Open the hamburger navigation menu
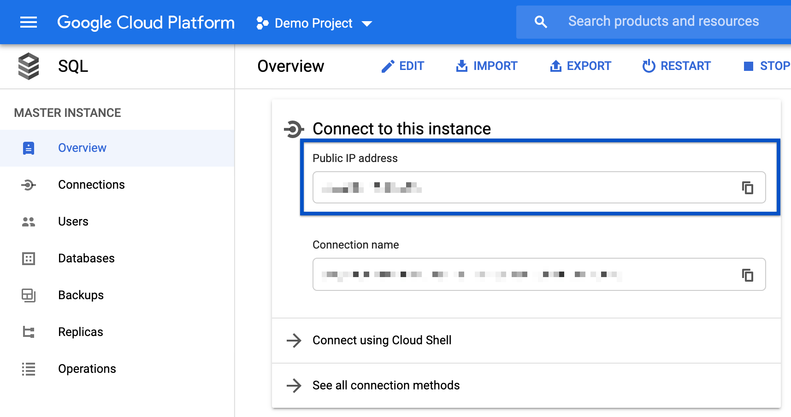 pos(29,22)
